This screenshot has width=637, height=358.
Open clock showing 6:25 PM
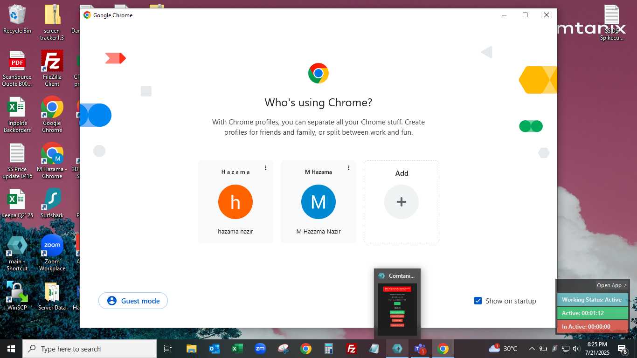click(x=597, y=349)
